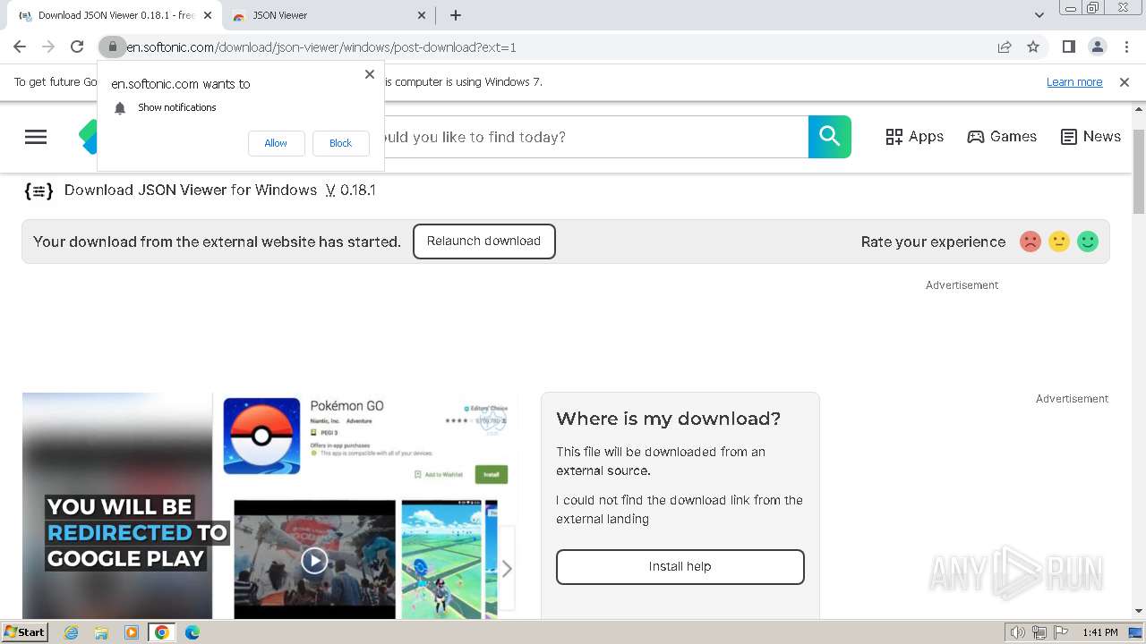This screenshot has width=1146, height=644.
Task: Open Windows Start menu
Action: [25, 632]
